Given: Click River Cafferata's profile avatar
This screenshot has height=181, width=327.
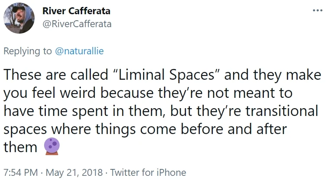Looking at the screenshot, I should point(19,19).
